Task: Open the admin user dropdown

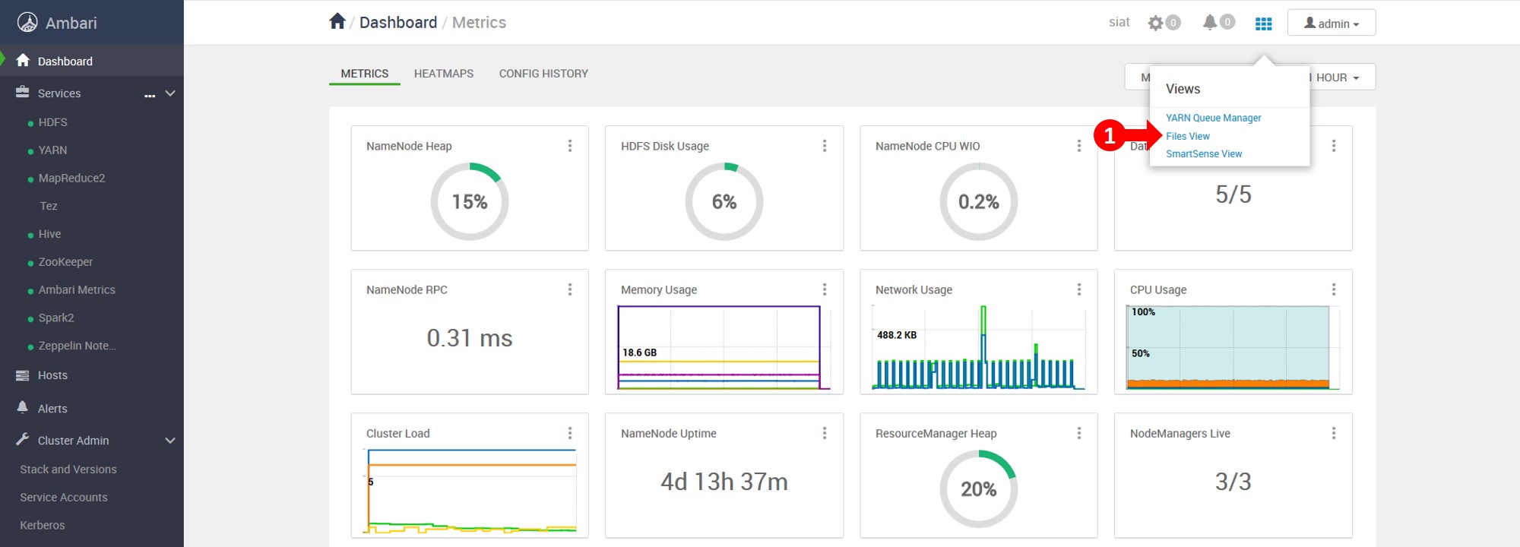Action: [1331, 24]
